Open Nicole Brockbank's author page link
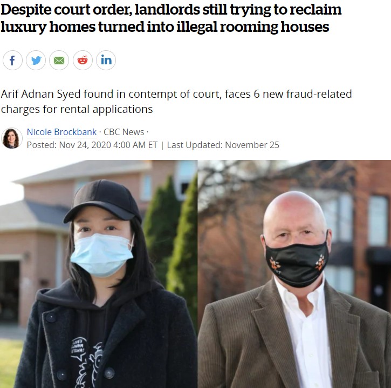This screenshot has width=391, height=388. pos(61,132)
